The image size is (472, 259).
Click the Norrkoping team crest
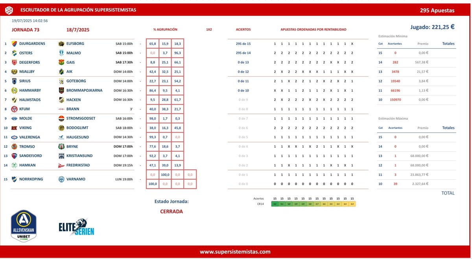pos(14,179)
